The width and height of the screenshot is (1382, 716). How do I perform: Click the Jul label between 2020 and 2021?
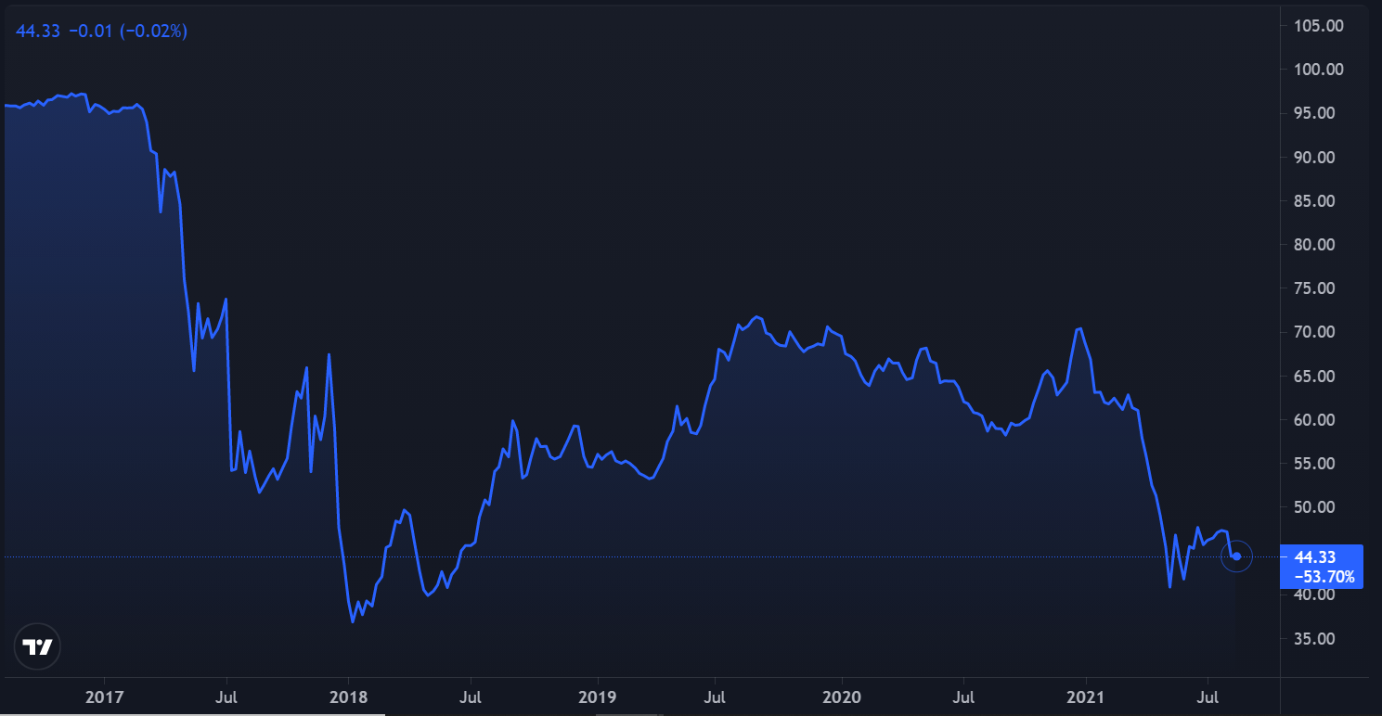pos(964,696)
